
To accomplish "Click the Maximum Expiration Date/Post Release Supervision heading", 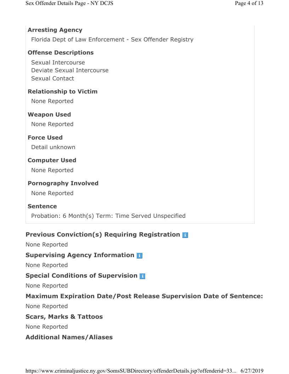I will pos(144,296).
